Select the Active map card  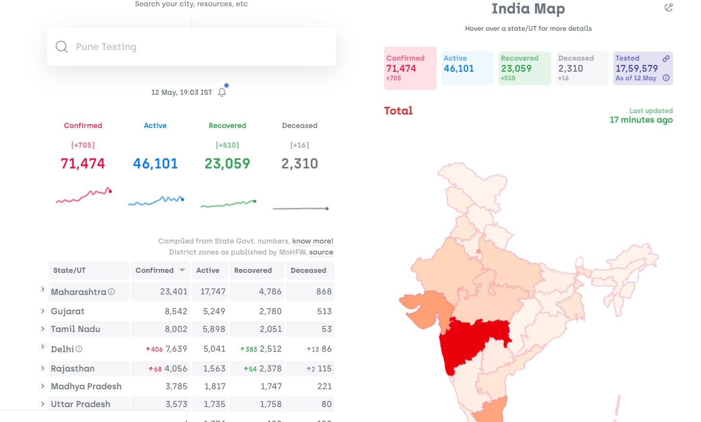(x=467, y=68)
